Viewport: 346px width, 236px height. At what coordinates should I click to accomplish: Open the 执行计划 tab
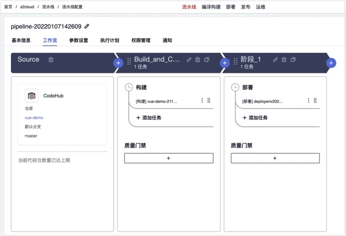pyautogui.click(x=110, y=40)
